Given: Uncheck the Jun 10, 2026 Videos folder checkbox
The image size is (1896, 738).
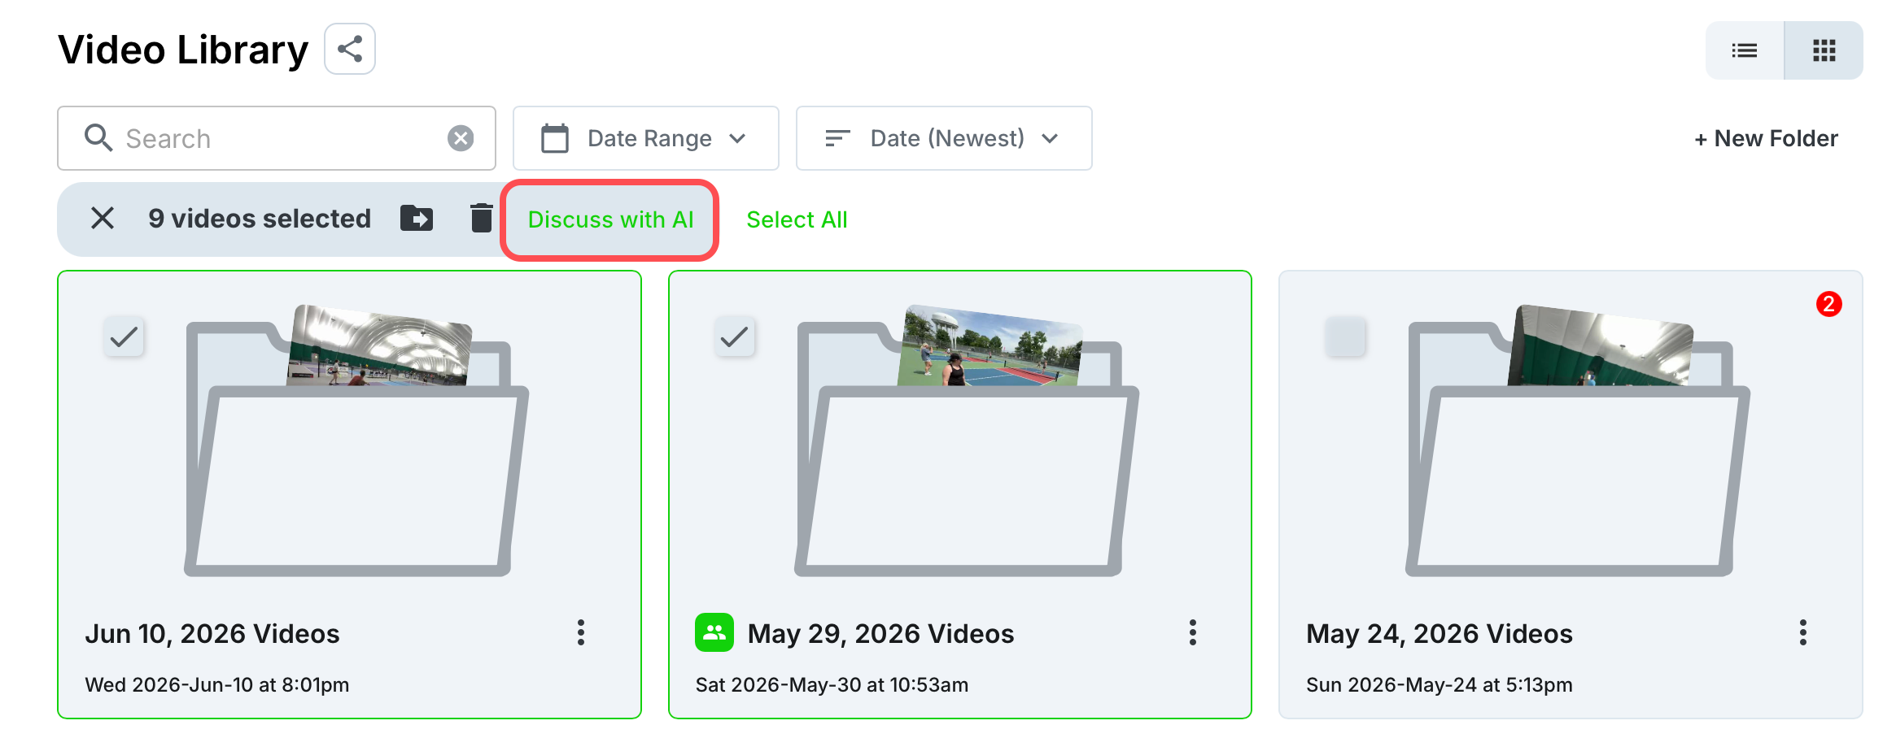Looking at the screenshot, I should [124, 336].
